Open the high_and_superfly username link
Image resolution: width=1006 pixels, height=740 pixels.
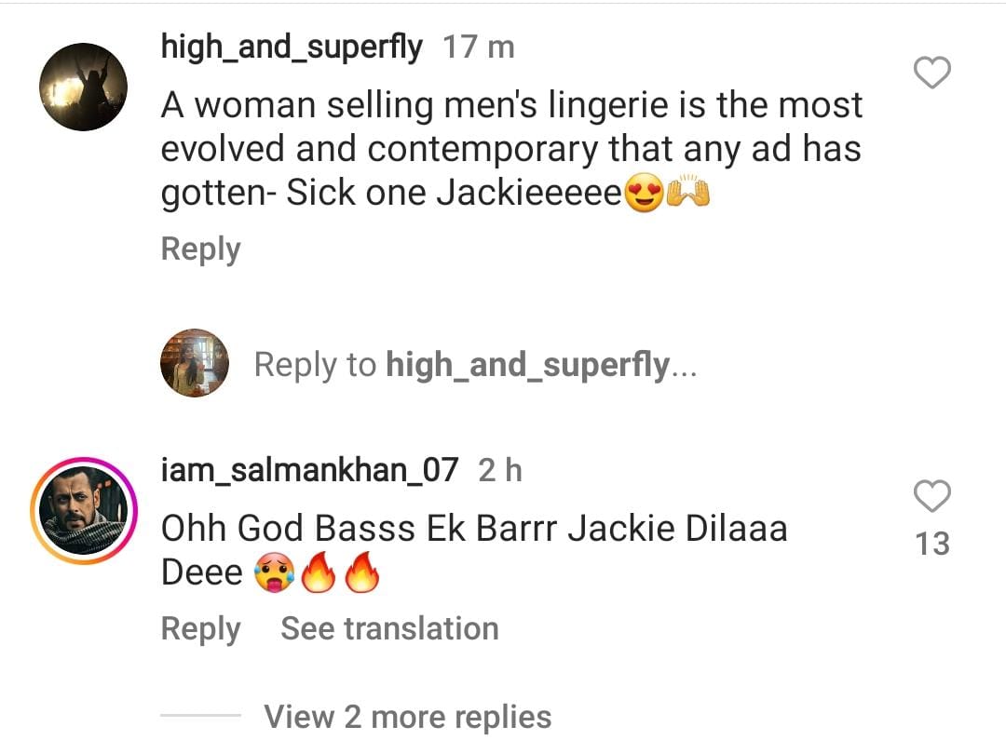[292, 47]
